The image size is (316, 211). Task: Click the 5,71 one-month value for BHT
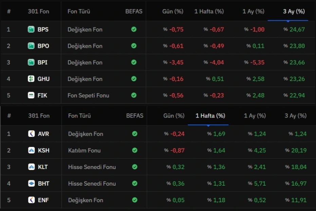(x=260, y=184)
